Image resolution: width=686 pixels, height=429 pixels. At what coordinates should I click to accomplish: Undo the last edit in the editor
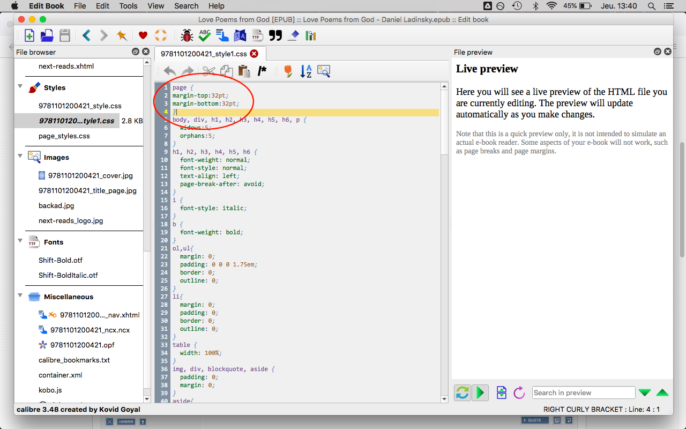point(170,71)
